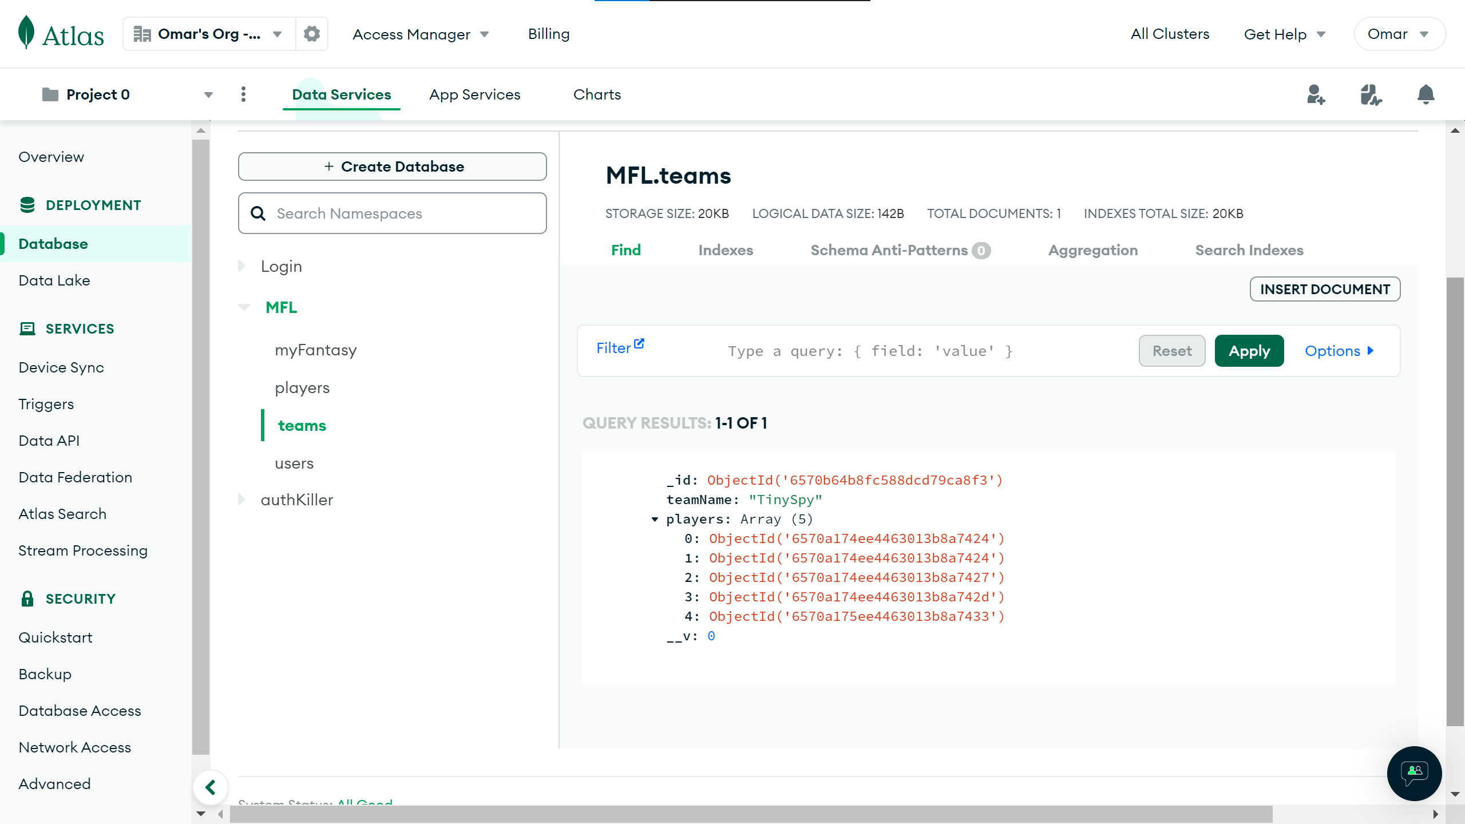
Task: Click the notifications bell icon
Action: pos(1426,94)
